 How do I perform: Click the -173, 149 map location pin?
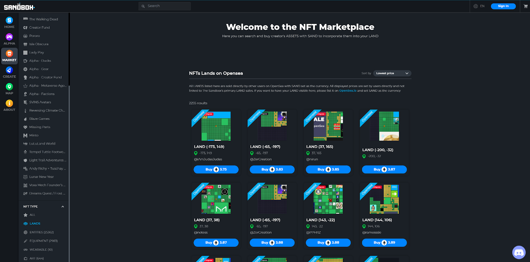click(196, 153)
